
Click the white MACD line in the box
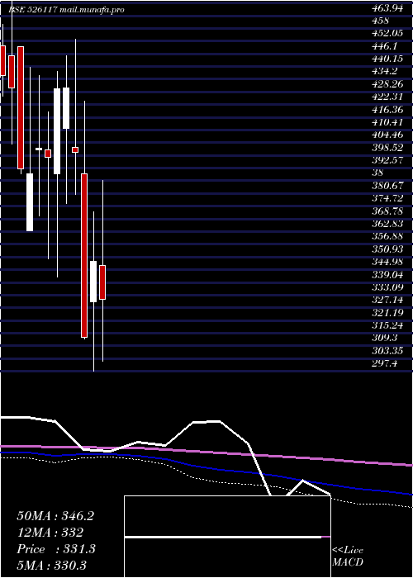pyautogui.click(x=223, y=537)
